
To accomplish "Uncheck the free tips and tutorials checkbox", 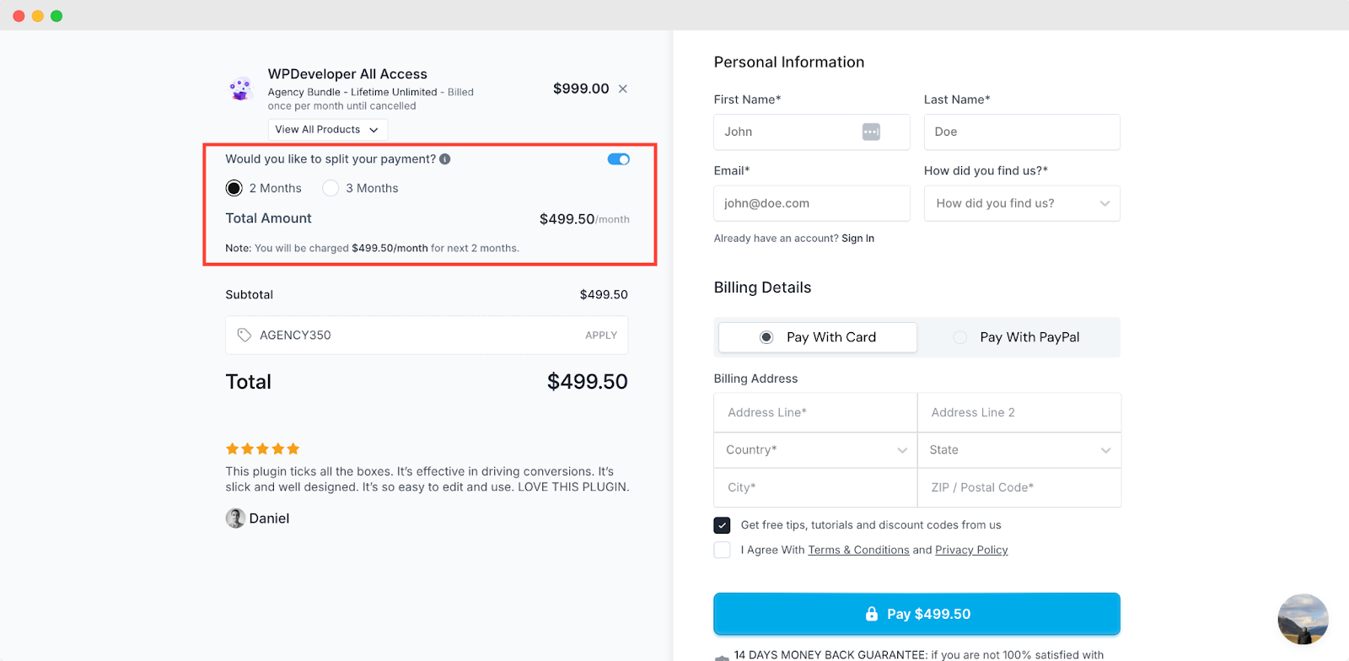I will coord(723,525).
